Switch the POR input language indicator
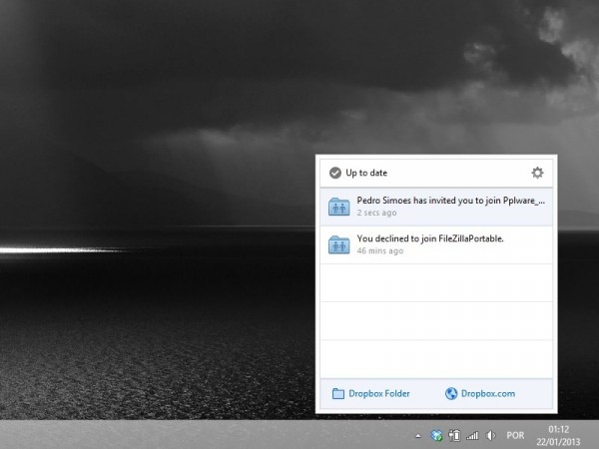 (x=515, y=435)
